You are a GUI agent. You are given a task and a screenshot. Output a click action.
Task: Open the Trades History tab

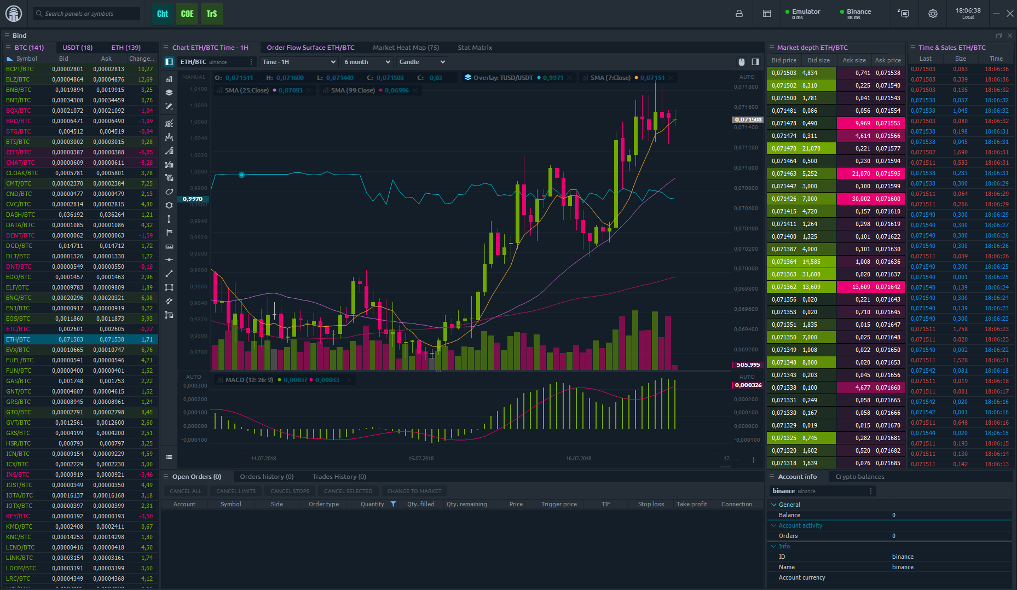tap(339, 476)
